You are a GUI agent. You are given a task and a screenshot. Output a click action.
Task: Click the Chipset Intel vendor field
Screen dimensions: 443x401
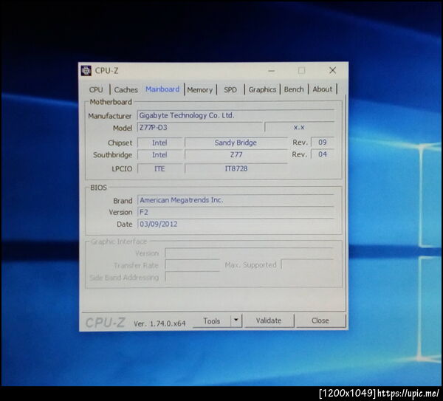coord(159,143)
